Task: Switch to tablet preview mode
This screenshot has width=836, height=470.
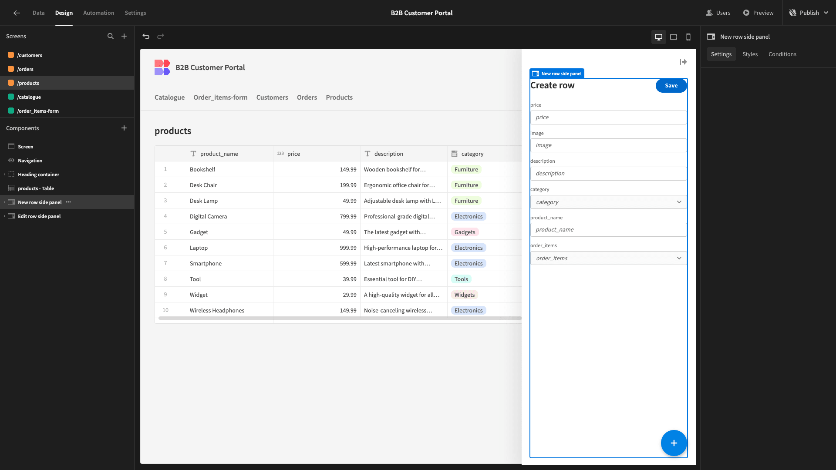Action: 674,37
